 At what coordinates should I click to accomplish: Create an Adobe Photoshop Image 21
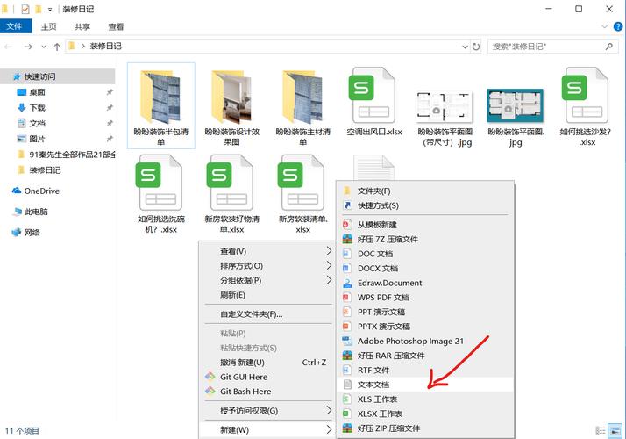pyautogui.click(x=425, y=341)
